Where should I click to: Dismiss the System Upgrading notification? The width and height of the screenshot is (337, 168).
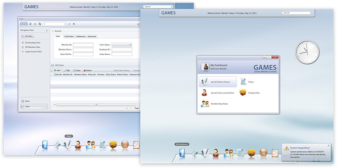(328, 145)
